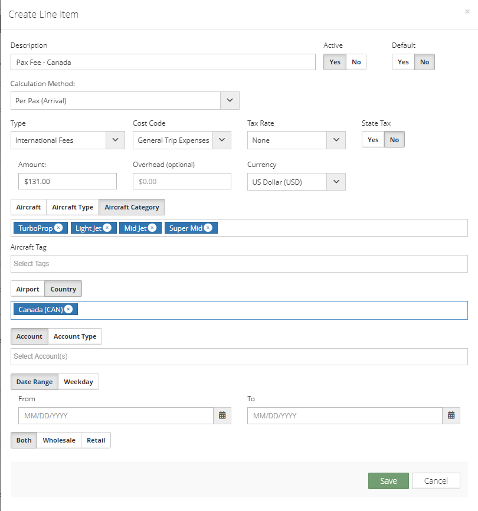Viewport: 478px width, 511px height.
Task: Remove the Canada (CAN) country tag
Action: click(x=68, y=310)
